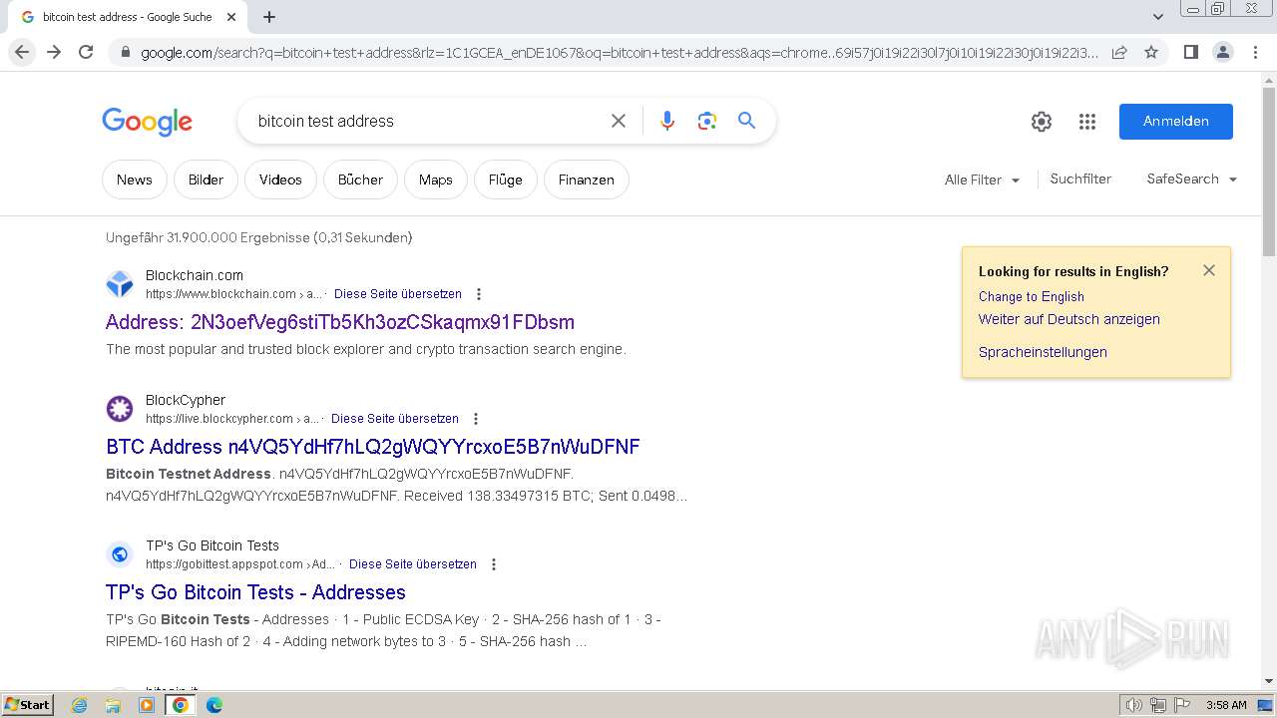This screenshot has width=1277, height=718.
Task: Open Suchfilter options
Action: (x=1080, y=179)
